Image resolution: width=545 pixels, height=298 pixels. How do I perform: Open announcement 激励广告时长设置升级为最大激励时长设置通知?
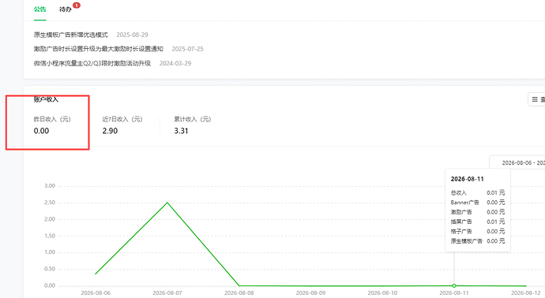(x=99, y=49)
